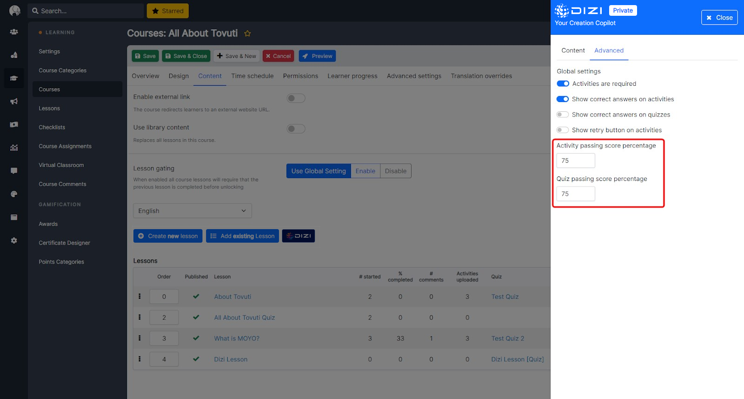The height and width of the screenshot is (399, 744).
Task: Click the Tovuti logo at top left
Action: [15, 11]
